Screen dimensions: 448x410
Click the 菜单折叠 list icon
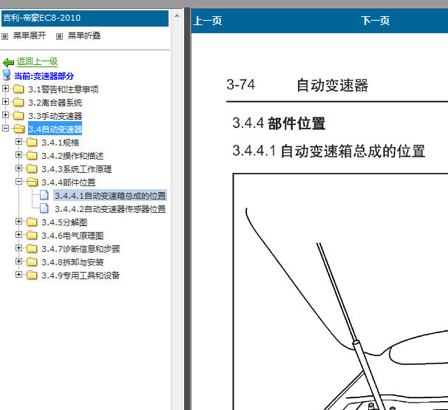coord(59,36)
